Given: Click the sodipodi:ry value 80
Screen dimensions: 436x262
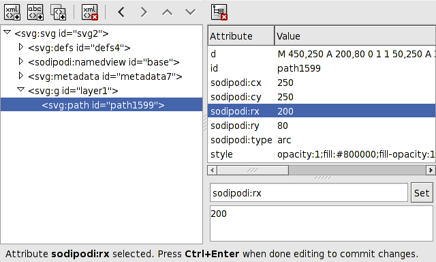Looking at the screenshot, I should pyautogui.click(x=283, y=126).
